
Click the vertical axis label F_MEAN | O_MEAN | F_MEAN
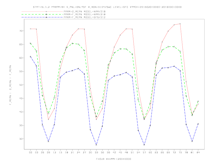(10, 85)
